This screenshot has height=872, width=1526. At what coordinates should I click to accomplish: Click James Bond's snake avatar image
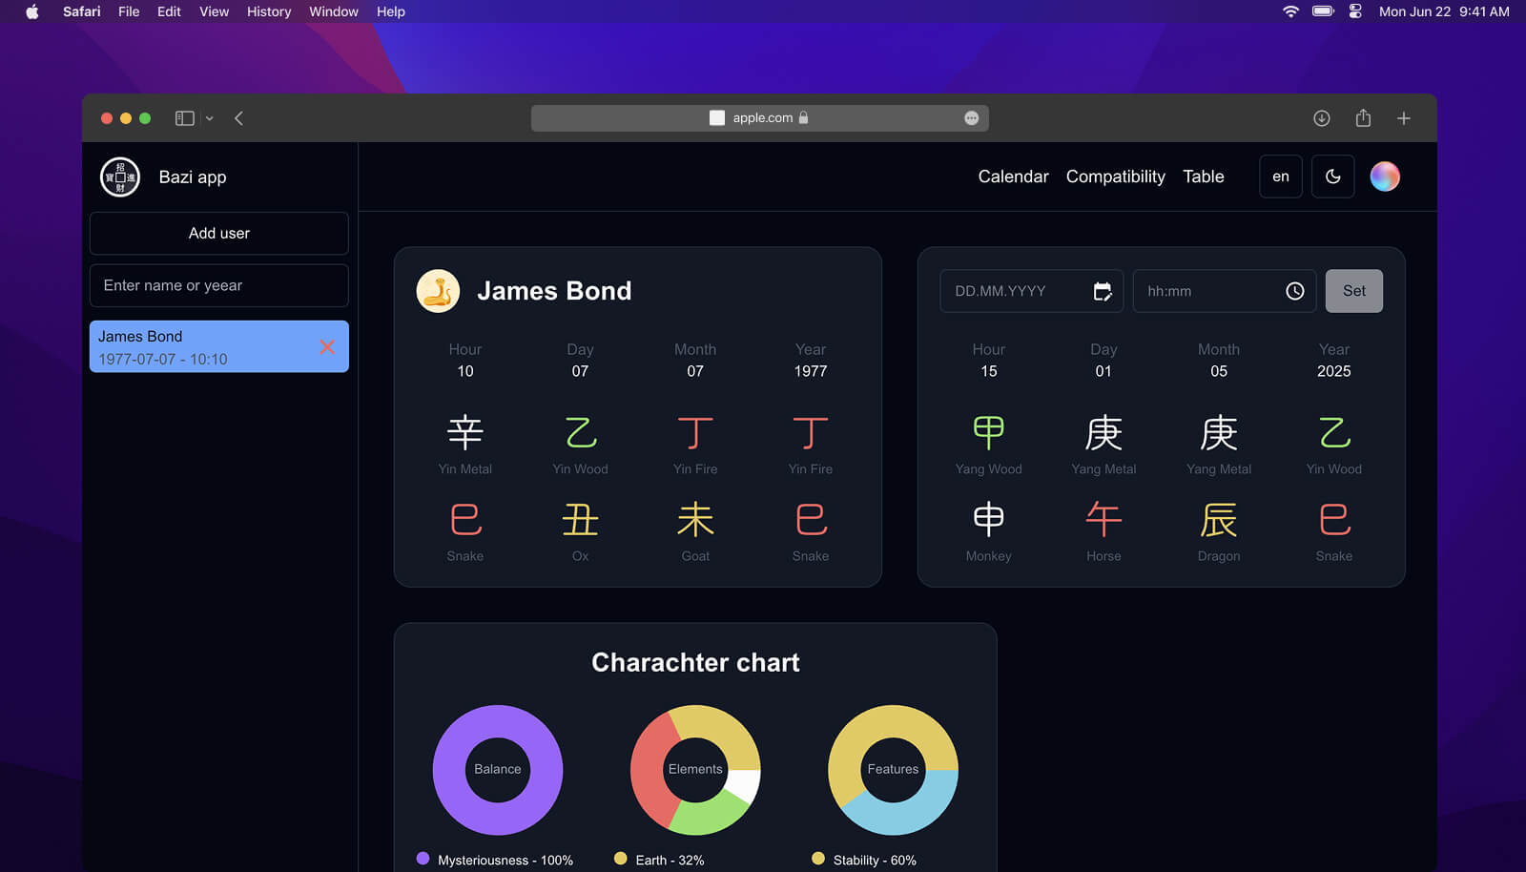pyautogui.click(x=438, y=290)
